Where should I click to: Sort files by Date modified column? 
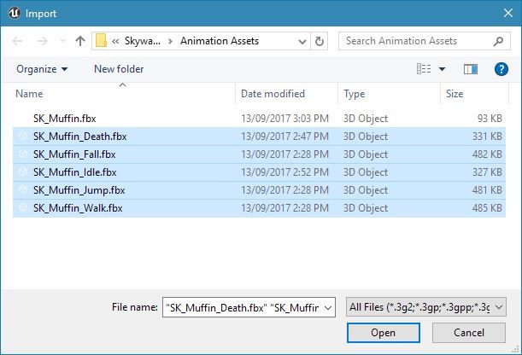coord(273,94)
